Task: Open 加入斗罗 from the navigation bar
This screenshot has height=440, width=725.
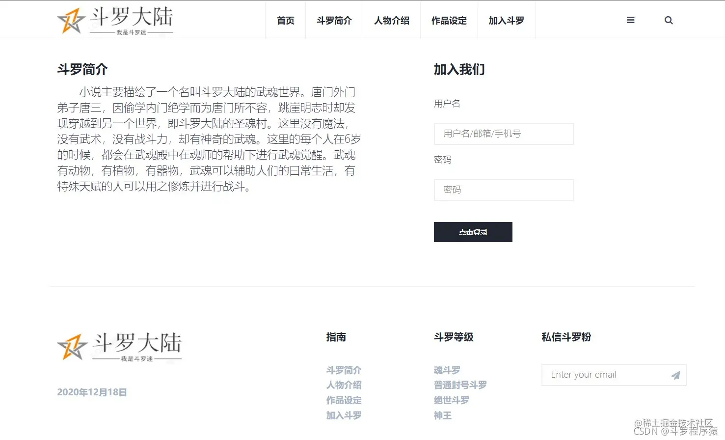Action: [506, 20]
